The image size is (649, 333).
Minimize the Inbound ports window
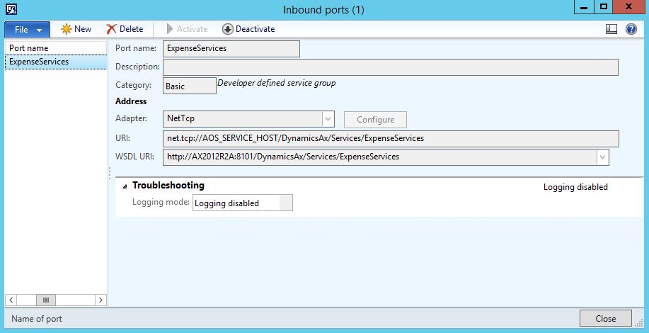tap(584, 7)
